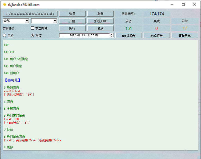This screenshot has width=201, height=159.
Task: Click log line 3 热销酒店
Action: coord(11,88)
